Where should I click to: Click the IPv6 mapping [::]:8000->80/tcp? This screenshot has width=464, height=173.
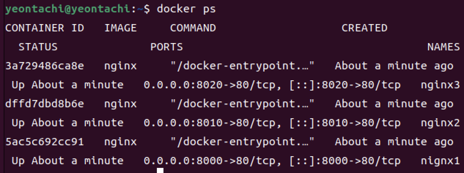point(345,161)
